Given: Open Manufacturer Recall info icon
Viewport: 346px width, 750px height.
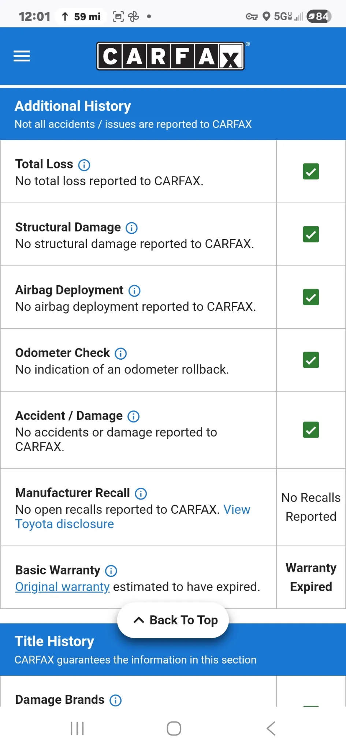Looking at the screenshot, I should 141,494.
